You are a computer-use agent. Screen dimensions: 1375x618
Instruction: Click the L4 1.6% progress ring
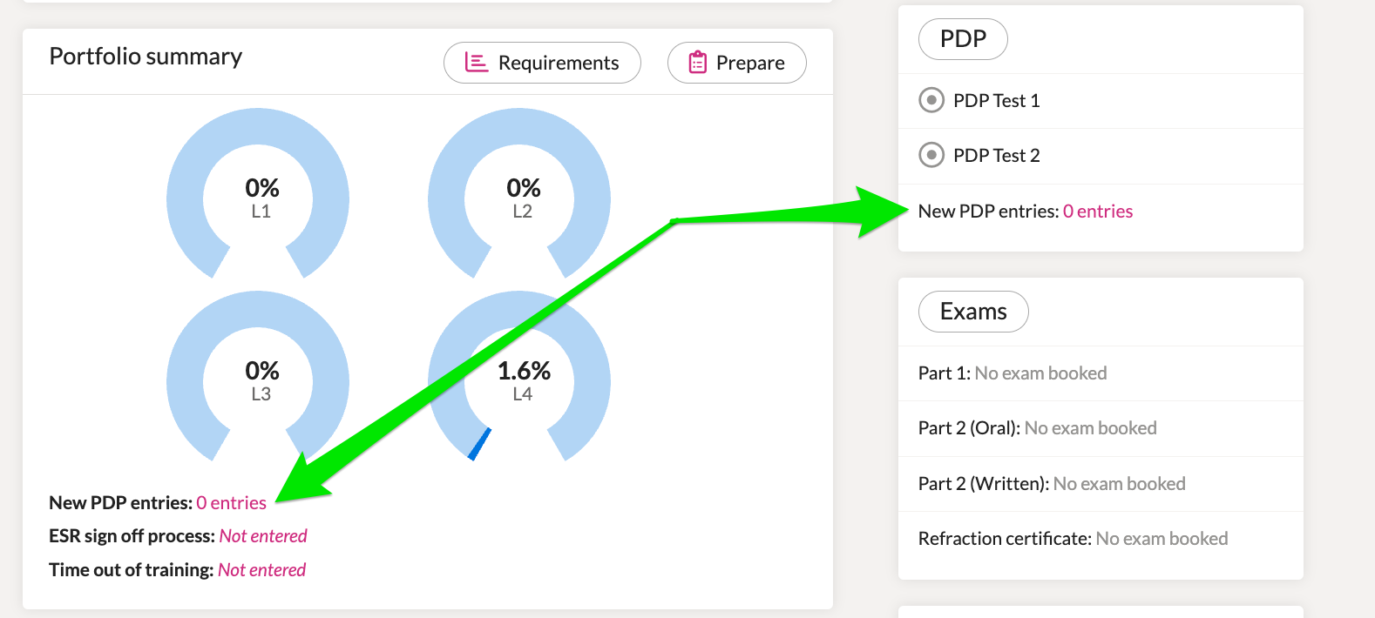click(x=519, y=376)
